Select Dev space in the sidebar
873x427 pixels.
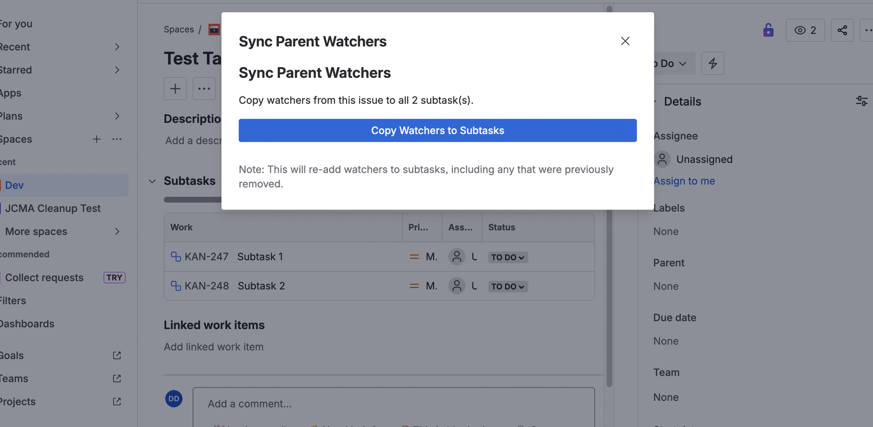coord(14,185)
